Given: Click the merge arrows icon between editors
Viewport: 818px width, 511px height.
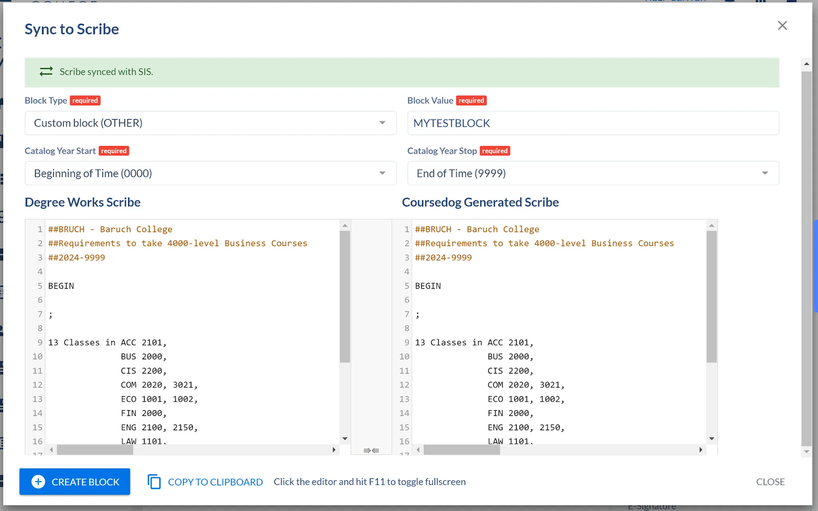Looking at the screenshot, I should click(371, 450).
